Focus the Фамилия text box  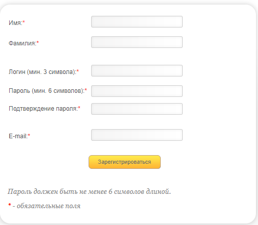tap(137, 42)
